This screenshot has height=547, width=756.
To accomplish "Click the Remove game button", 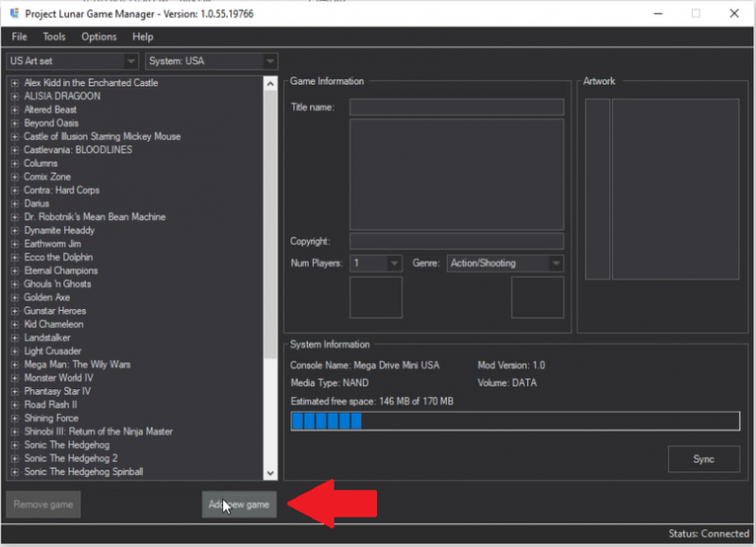I will click(43, 504).
